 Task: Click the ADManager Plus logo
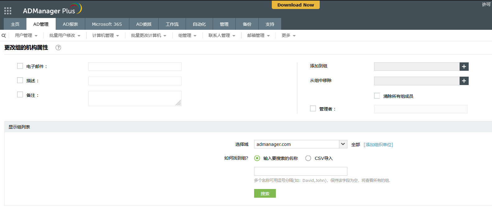[x=52, y=10]
